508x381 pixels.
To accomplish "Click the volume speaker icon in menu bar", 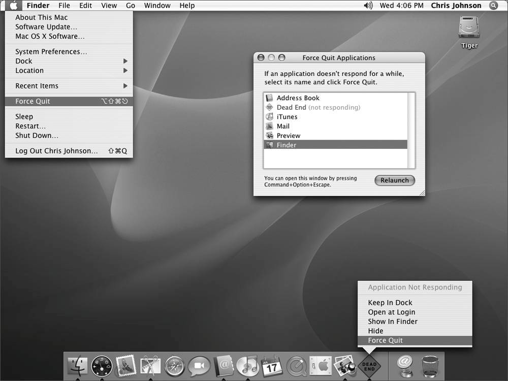I will point(368,6).
